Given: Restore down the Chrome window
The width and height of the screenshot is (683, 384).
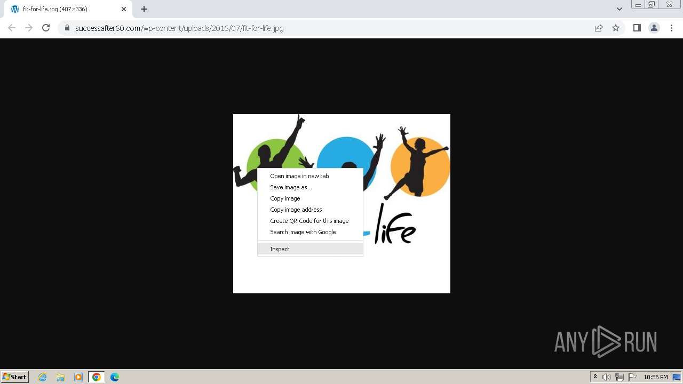Looking at the screenshot, I should (652, 5).
